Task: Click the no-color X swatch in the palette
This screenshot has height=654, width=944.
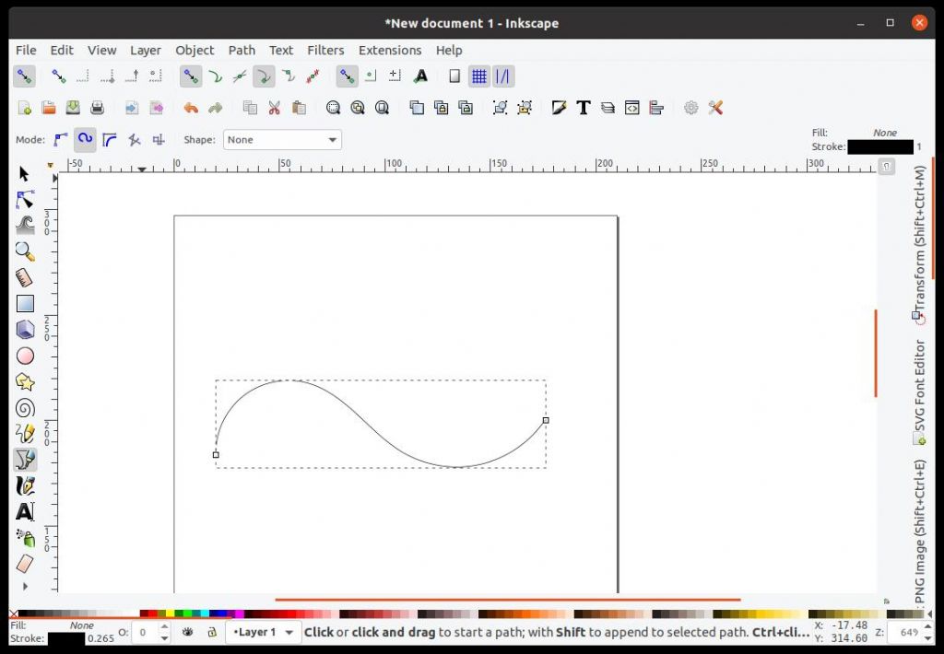Action: (x=13, y=613)
